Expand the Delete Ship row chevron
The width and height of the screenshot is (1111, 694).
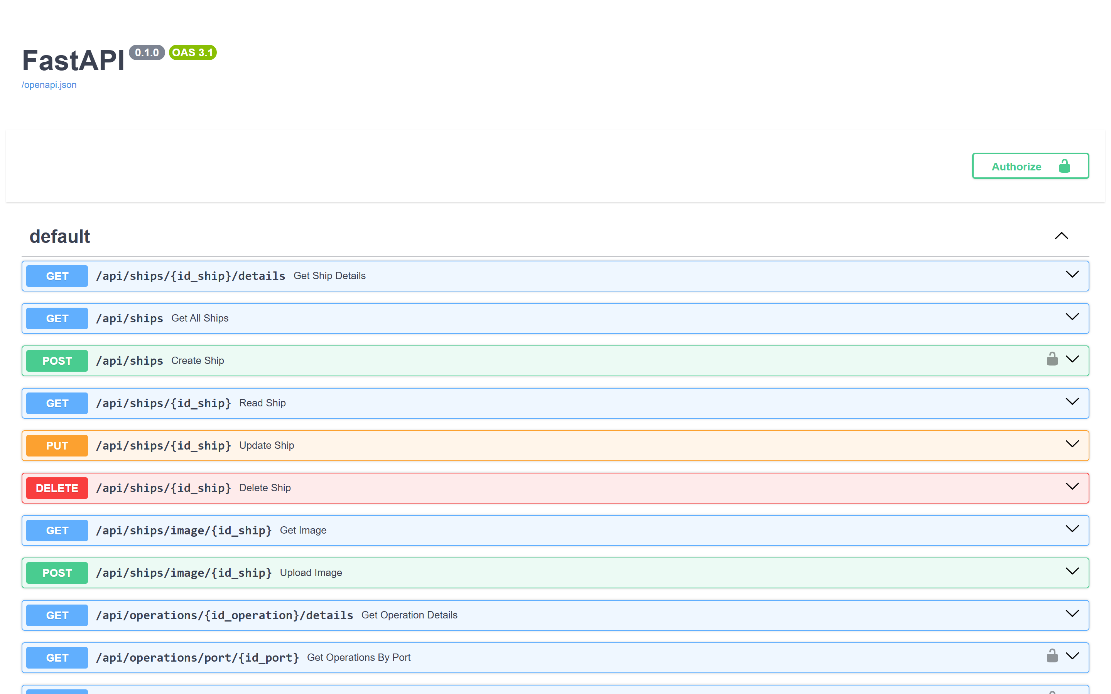[x=1072, y=487]
